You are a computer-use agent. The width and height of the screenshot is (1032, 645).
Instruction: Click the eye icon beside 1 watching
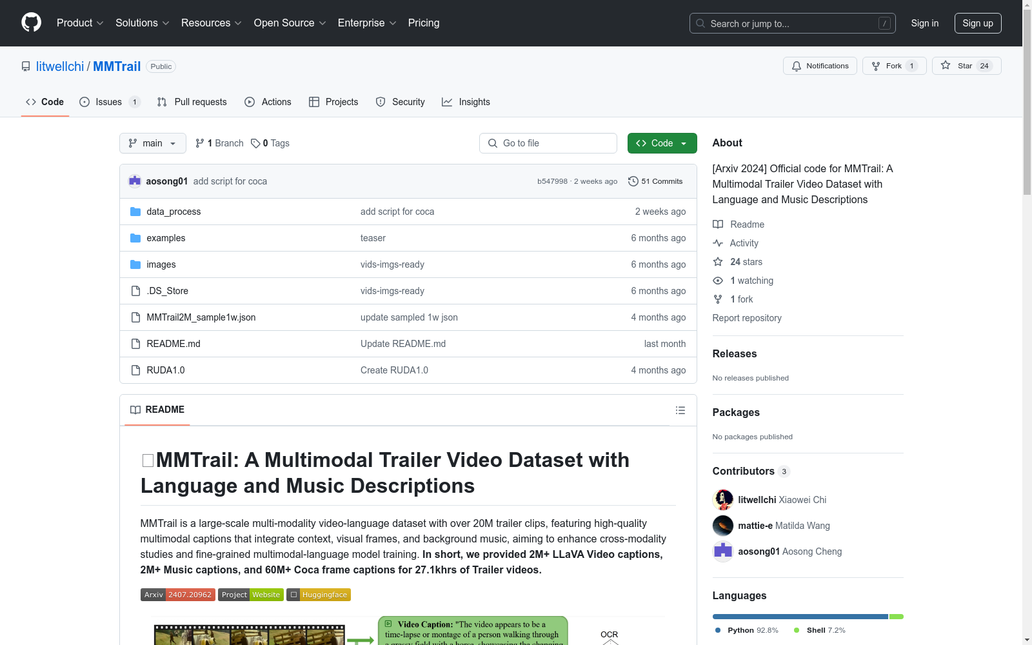(718, 281)
